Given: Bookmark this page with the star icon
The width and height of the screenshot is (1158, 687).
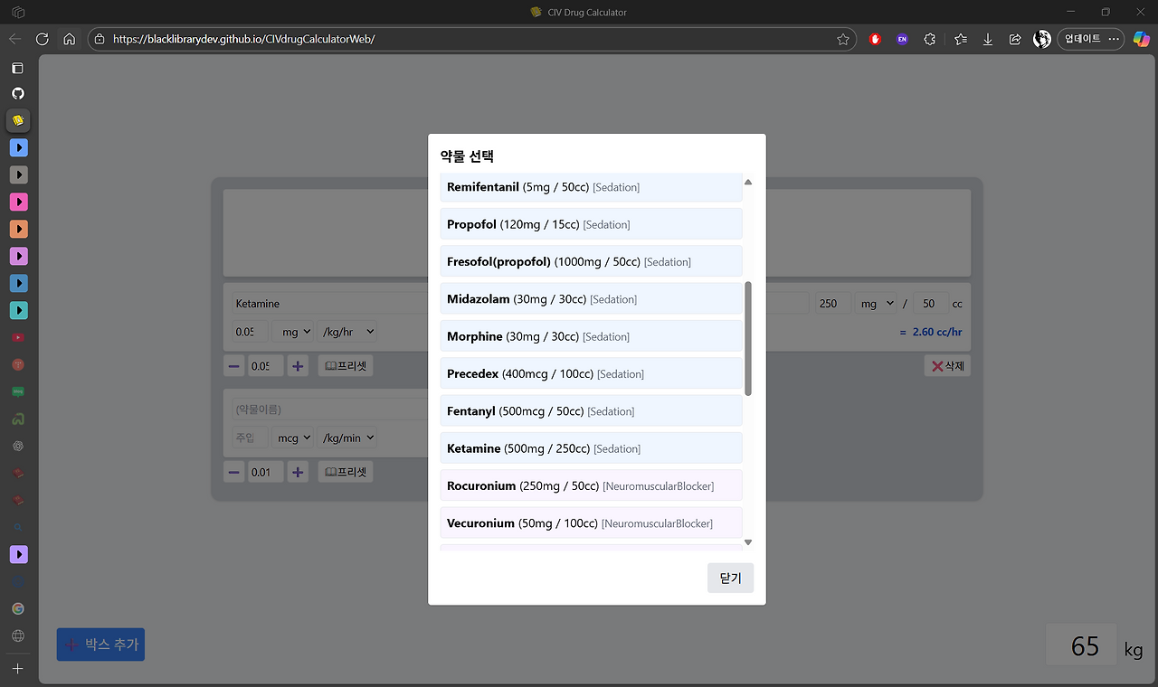Looking at the screenshot, I should click(x=843, y=39).
